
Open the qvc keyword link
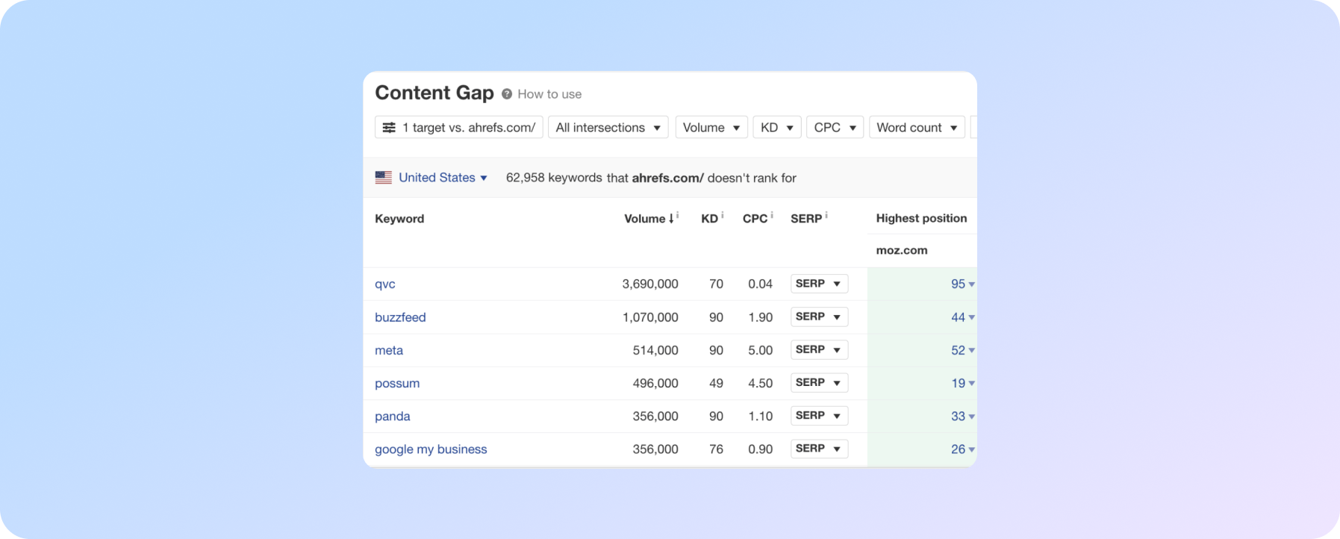tap(385, 284)
